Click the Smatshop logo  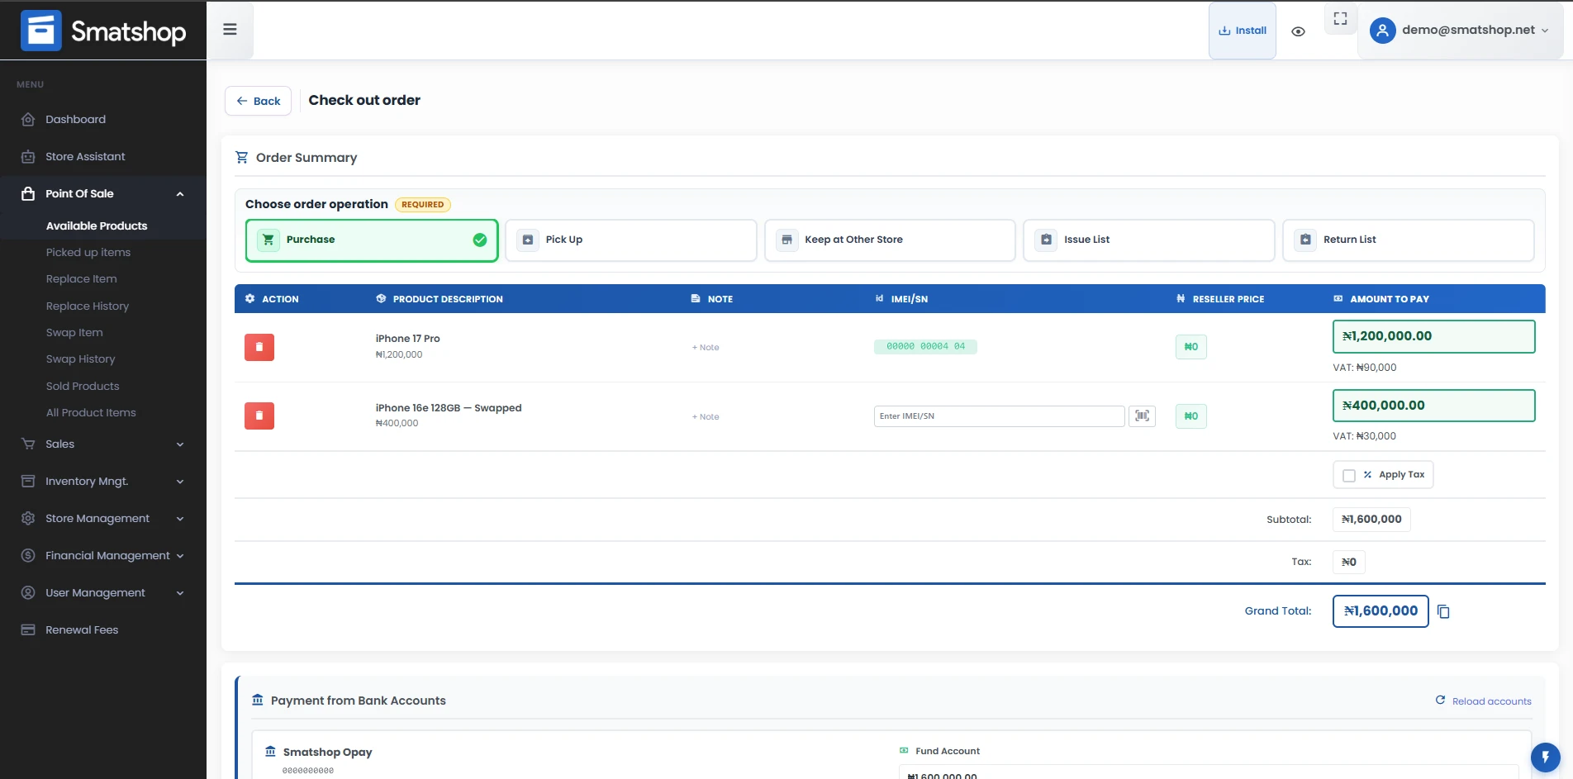tap(103, 31)
